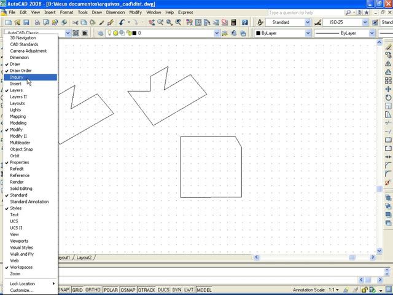Select the Stretch tool
This screenshot has width=393, height=295.
[388, 115]
